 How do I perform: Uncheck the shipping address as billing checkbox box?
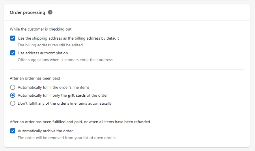[13, 38]
